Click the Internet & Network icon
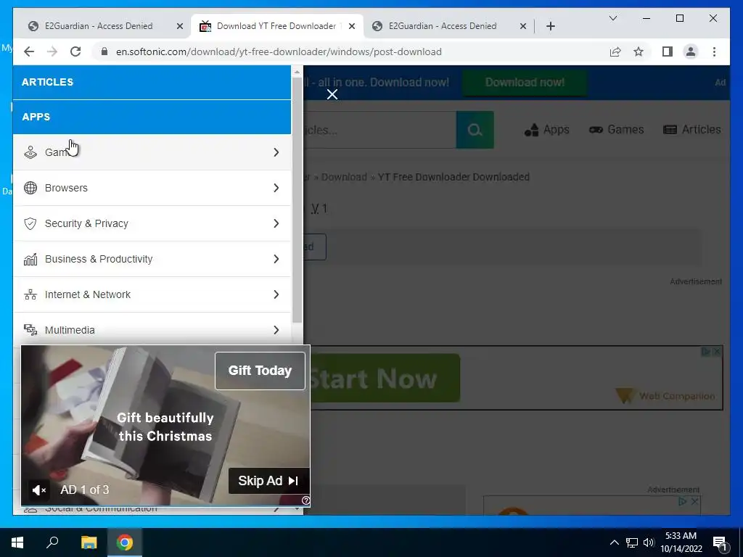 (x=30, y=294)
